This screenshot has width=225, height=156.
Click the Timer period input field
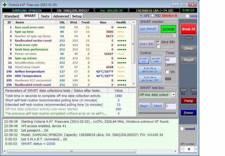(x=170, y=60)
